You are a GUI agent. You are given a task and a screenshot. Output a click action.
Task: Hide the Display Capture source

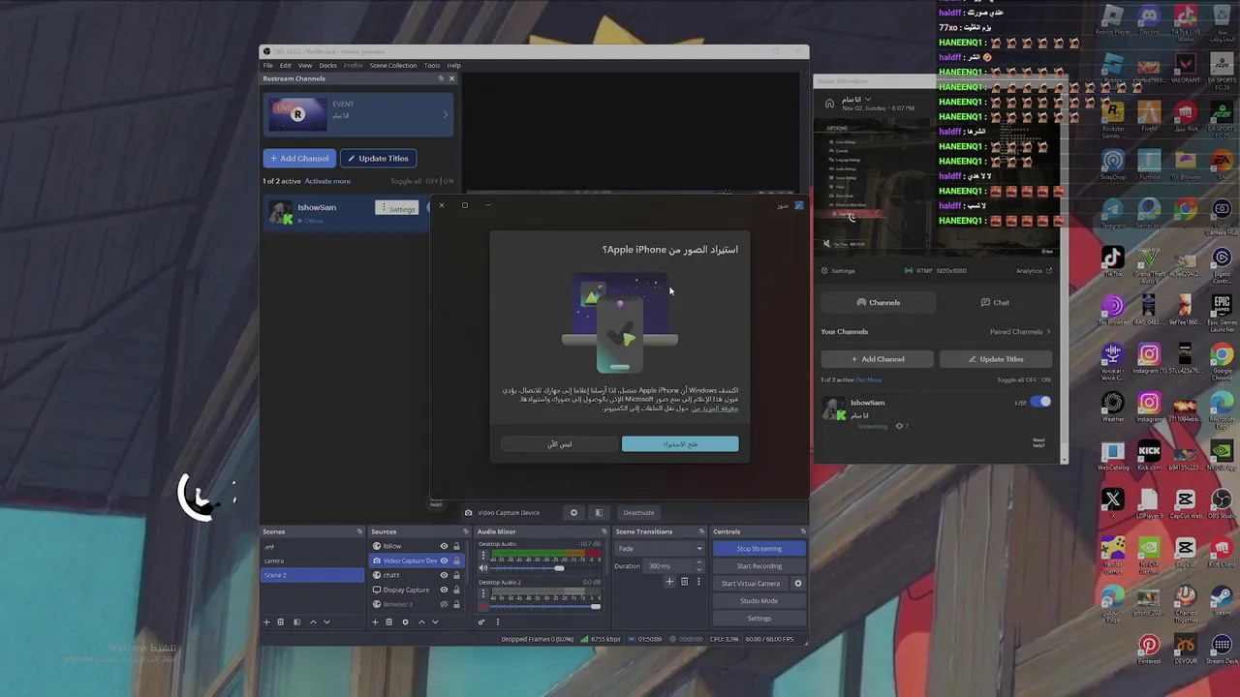point(444,590)
